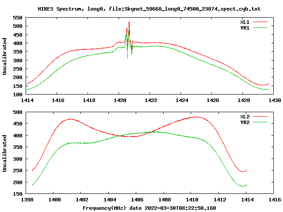Click the 1430 tick label on top x-axis

point(275,100)
